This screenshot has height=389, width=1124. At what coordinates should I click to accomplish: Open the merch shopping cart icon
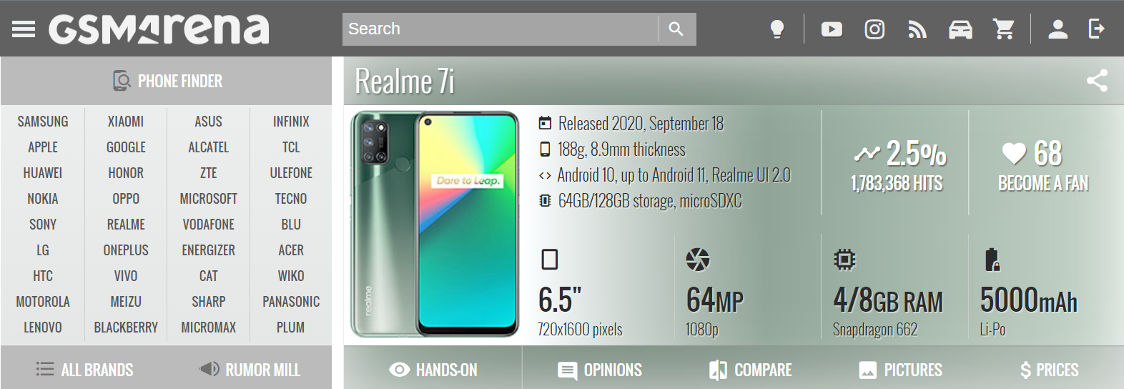tap(1004, 29)
